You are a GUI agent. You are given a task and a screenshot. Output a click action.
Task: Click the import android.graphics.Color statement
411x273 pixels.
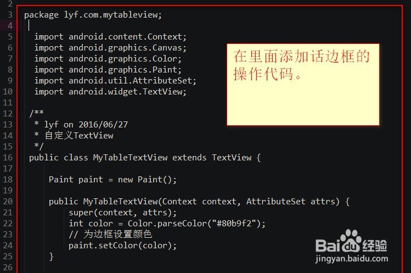coord(108,59)
